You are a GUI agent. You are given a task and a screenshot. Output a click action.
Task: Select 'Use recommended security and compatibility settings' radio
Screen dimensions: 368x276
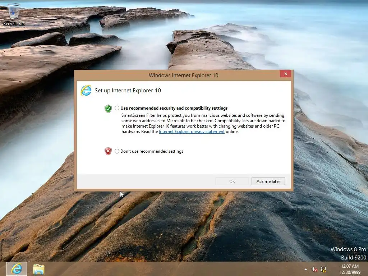pyautogui.click(x=117, y=108)
